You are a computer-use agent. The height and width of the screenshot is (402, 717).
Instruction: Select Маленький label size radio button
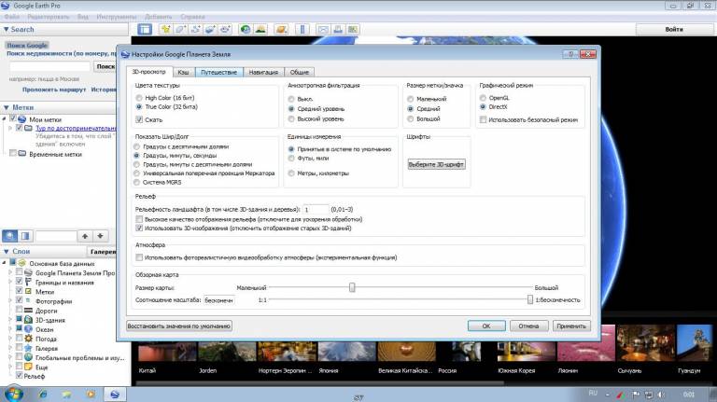(x=410, y=99)
